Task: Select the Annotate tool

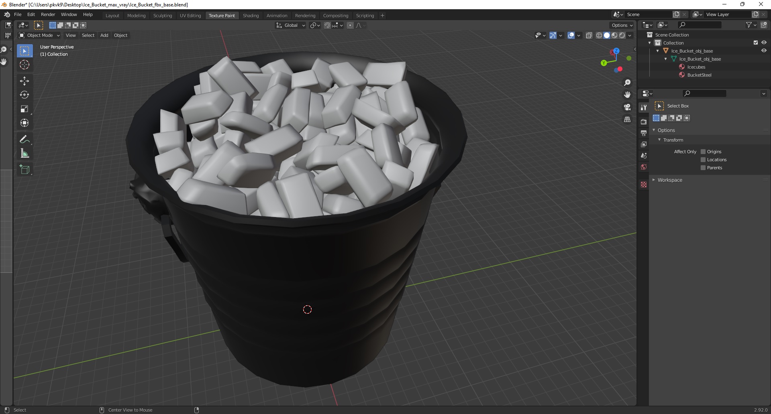Action: tap(24, 140)
